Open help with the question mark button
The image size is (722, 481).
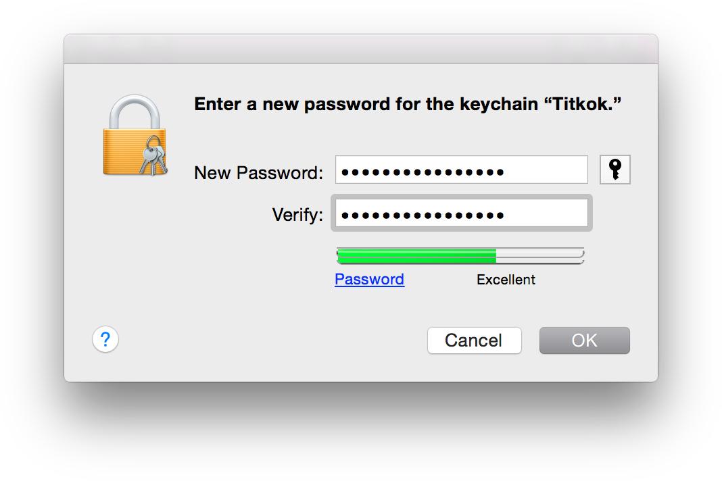coord(105,340)
